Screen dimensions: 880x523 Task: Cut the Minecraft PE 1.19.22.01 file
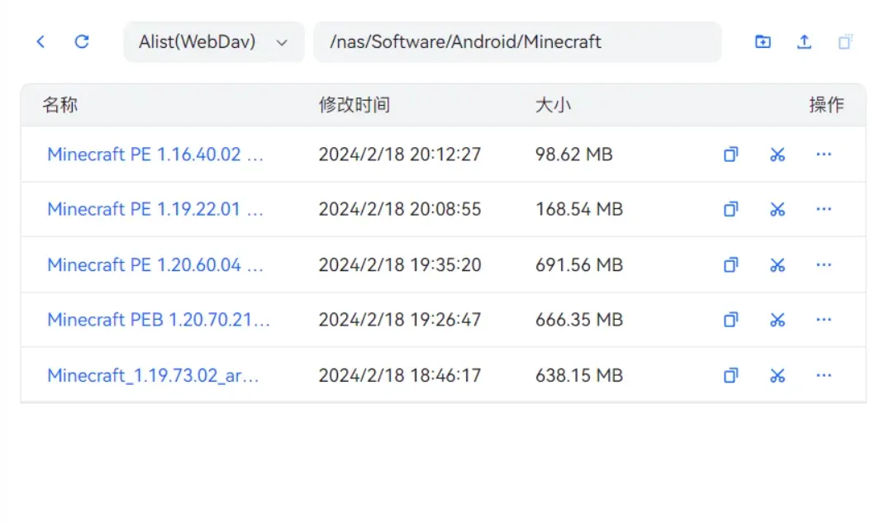coord(777,210)
